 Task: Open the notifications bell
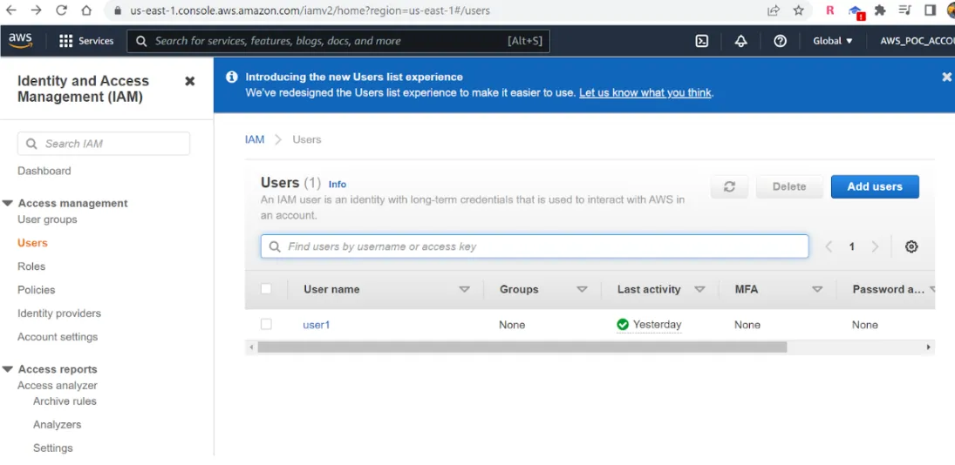[x=740, y=41]
